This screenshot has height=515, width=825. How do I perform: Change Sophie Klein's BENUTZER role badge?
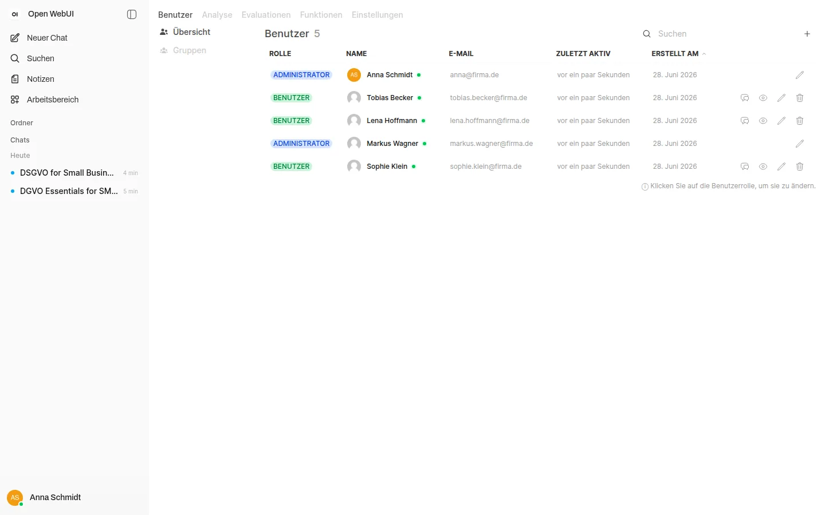pos(291,167)
